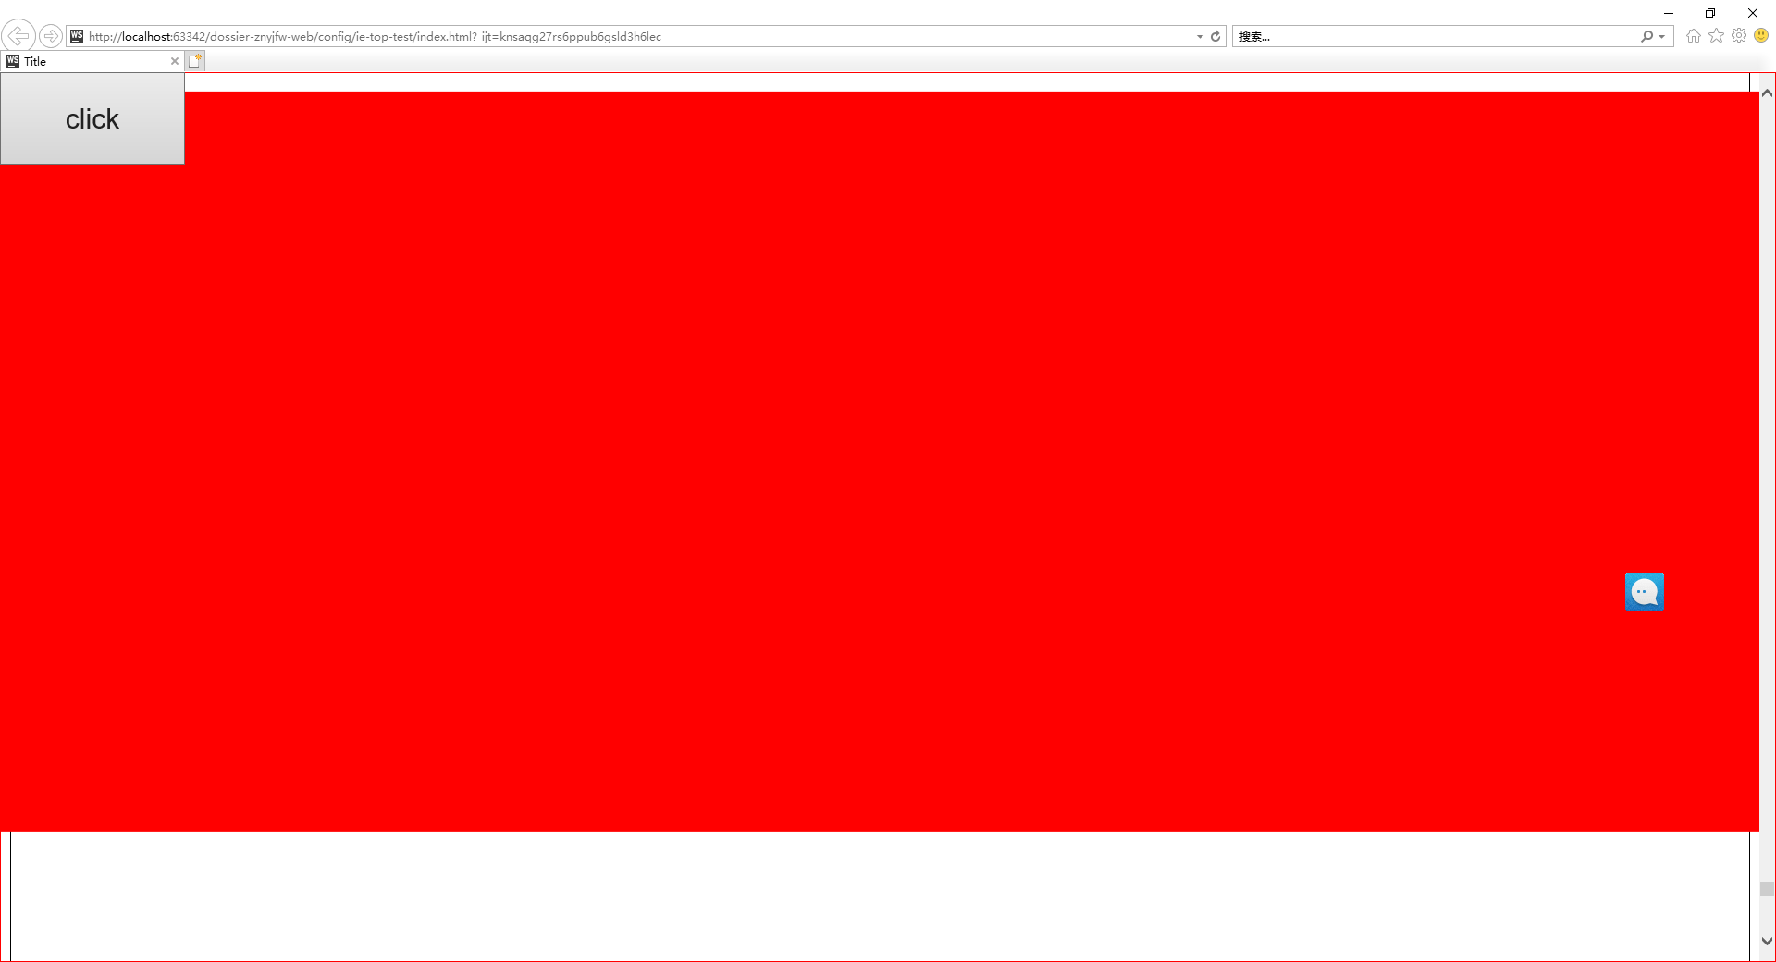Click into the localhost URL address field
Image resolution: width=1776 pixels, height=962 pixels.
555,37
